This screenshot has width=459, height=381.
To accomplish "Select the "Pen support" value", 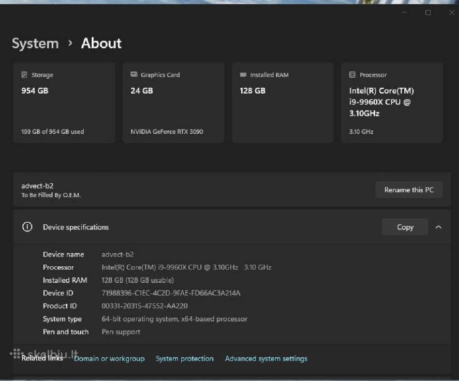I will pos(121,332).
